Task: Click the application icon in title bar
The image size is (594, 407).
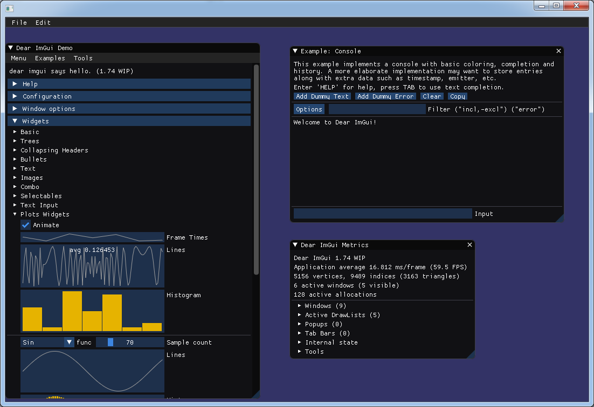Action: [x=10, y=8]
